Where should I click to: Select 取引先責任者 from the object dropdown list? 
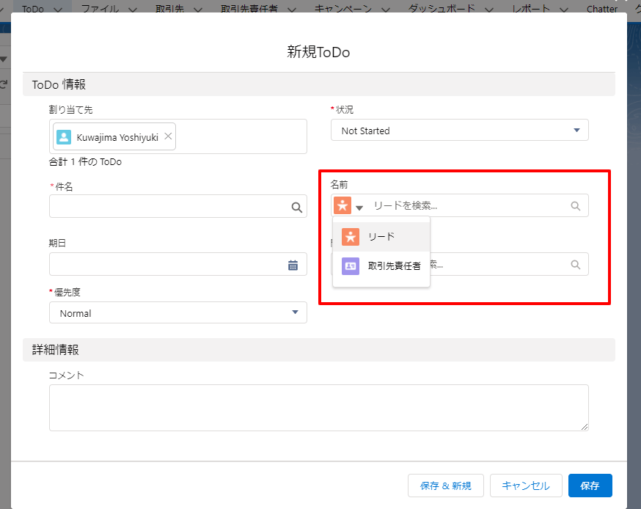point(381,266)
